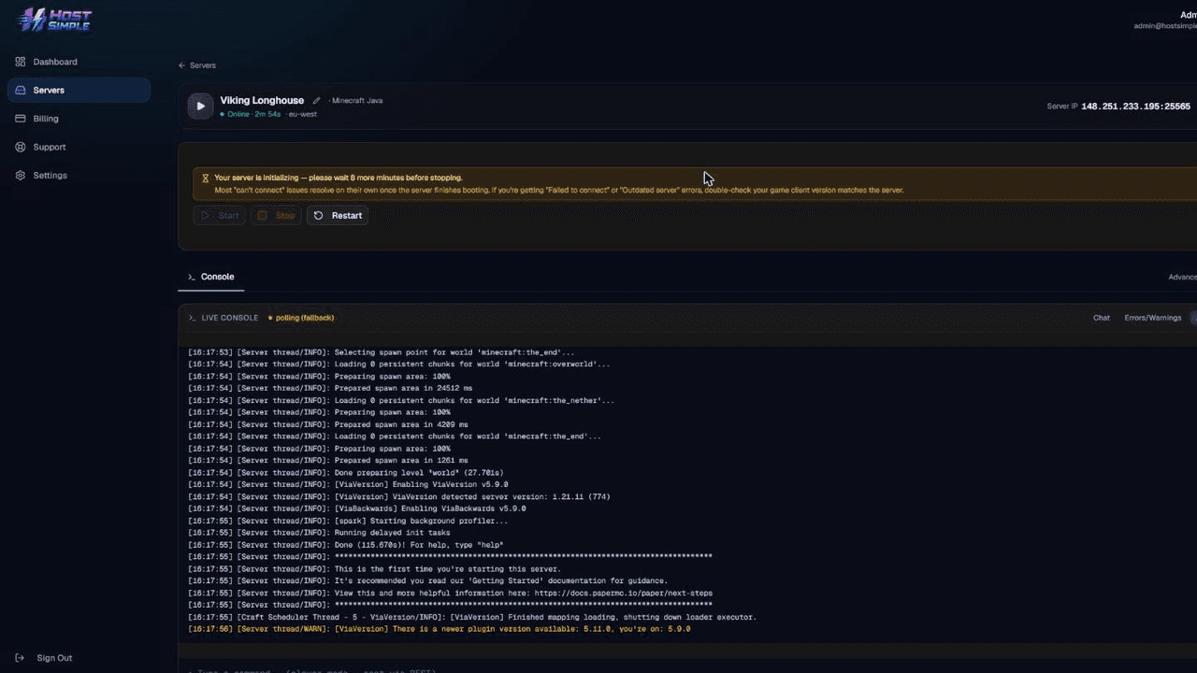Select Servers in the sidebar
The width and height of the screenshot is (1197, 673).
click(79, 90)
